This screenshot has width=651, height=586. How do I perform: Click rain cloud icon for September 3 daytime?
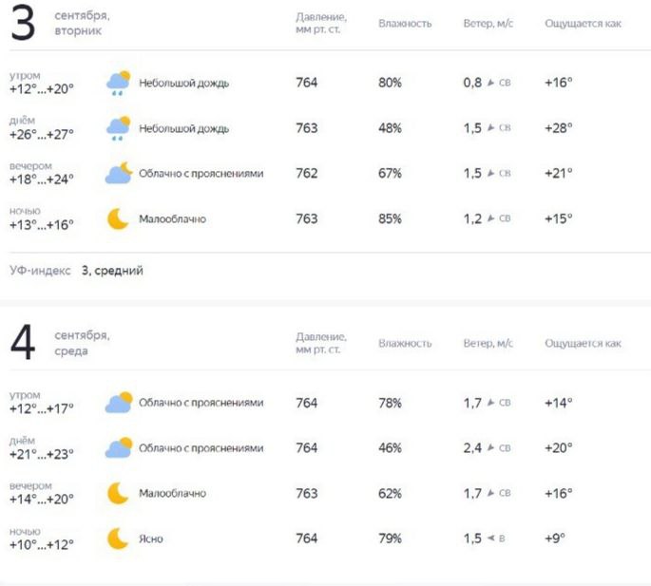tap(119, 128)
